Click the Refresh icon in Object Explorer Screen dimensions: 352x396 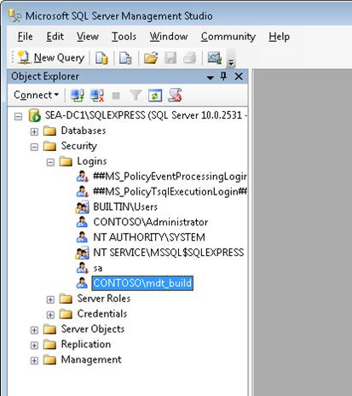(x=155, y=96)
